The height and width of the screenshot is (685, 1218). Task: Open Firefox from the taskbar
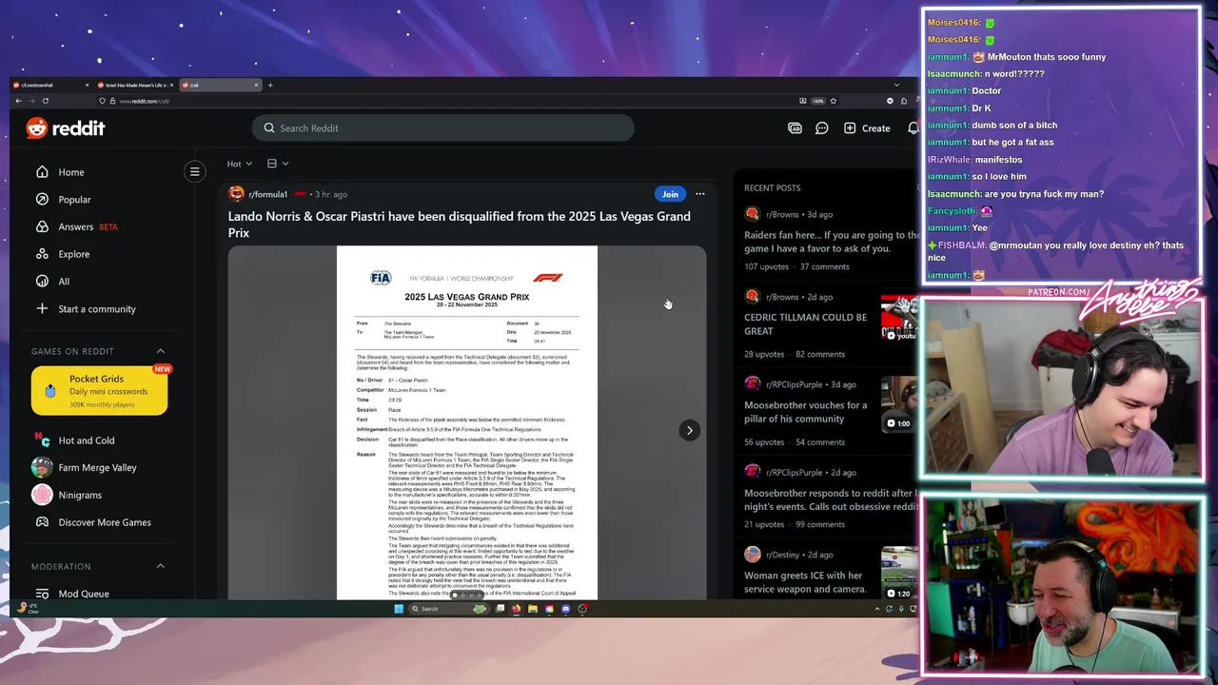(517, 609)
